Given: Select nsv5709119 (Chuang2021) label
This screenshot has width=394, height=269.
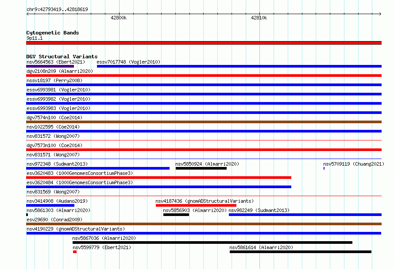Looking at the screenshot, I should [354, 164].
